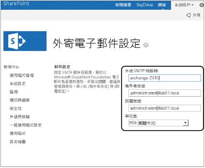Go to 新聞摘要 in top bar
Screen dimensions: 205x168
[x=123, y=5]
